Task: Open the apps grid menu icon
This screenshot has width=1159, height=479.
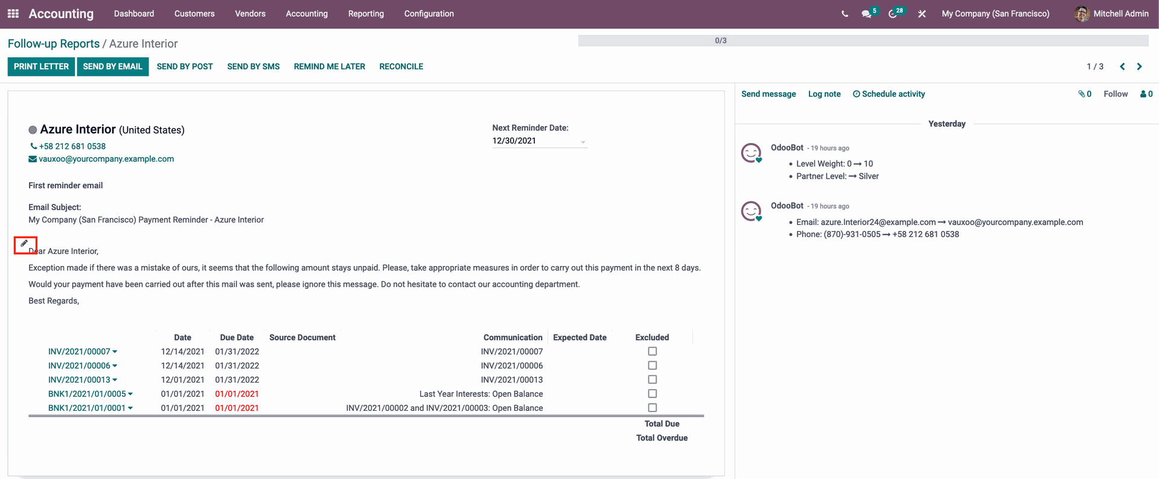Action: point(13,13)
